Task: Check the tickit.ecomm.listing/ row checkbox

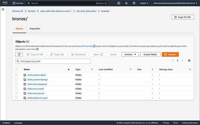Action: point(17,79)
